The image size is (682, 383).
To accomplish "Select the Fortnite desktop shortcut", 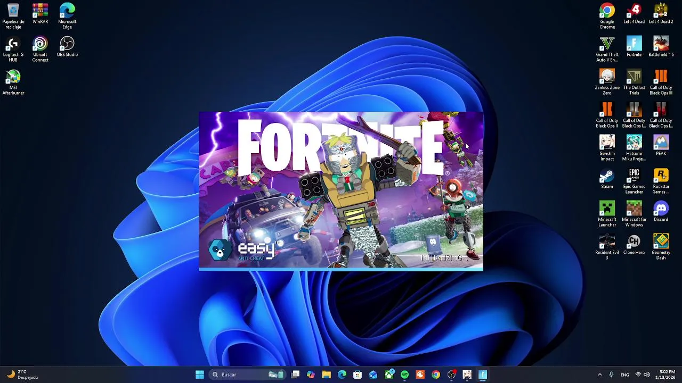I will (x=634, y=46).
